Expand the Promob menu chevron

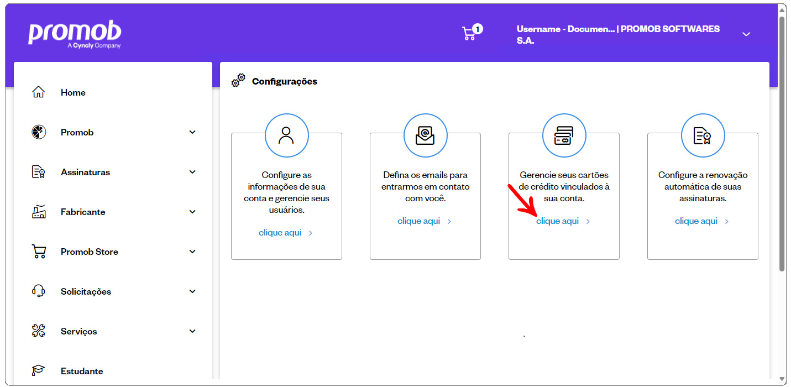click(x=192, y=132)
